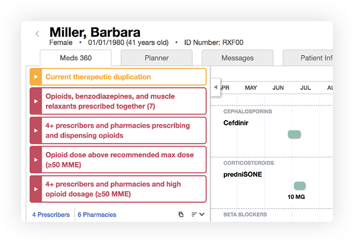Viewport: 354px width, 243px height.
Task: Switch to the Planner tab
Action: pos(157,58)
